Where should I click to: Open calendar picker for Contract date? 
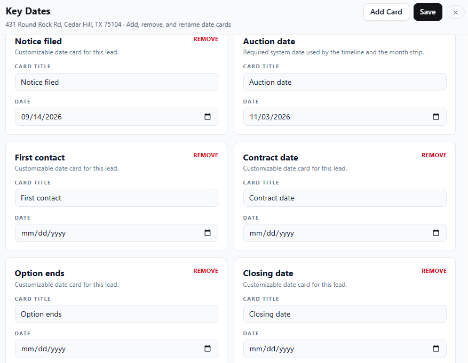(x=436, y=233)
